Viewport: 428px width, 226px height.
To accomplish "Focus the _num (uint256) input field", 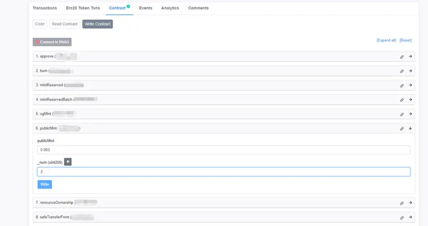I will click(x=223, y=172).
